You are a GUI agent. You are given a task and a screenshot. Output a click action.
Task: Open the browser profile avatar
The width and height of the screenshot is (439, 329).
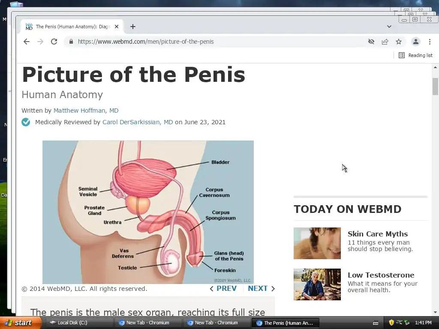[416, 42]
